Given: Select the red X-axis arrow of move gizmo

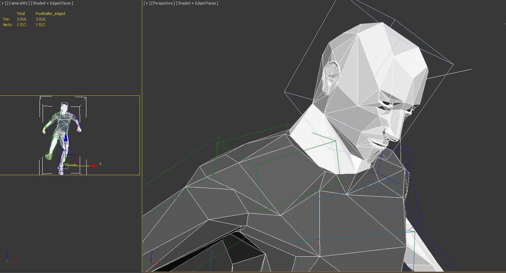Looking at the screenshot, I should point(94,166).
